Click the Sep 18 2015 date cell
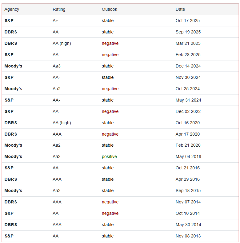Image resolution: width=240 pixels, height=243 pixels. point(188,191)
